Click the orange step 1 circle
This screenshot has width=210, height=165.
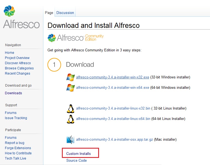click(x=54, y=65)
